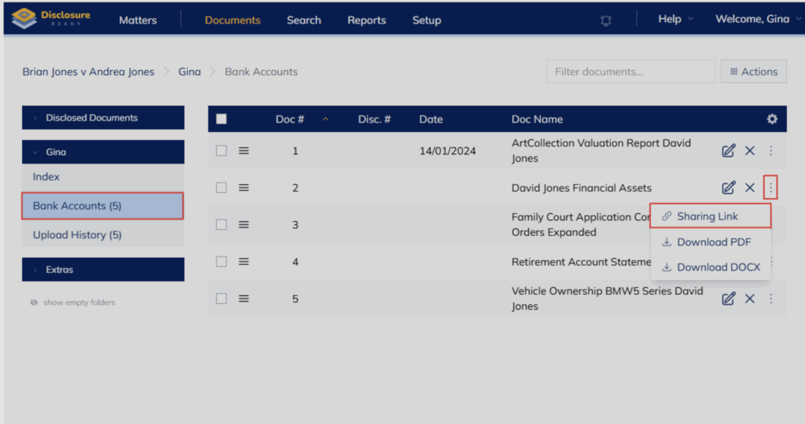Edit the ArtCollection Valuation Report document
Image resolution: width=805 pixels, height=424 pixels.
(728, 150)
